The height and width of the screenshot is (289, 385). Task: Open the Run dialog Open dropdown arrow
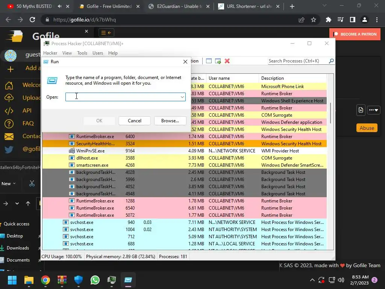182,97
